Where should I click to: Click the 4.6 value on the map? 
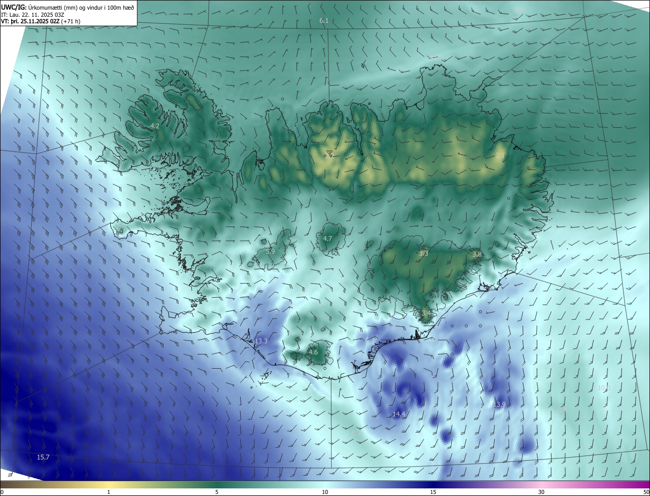313,352
